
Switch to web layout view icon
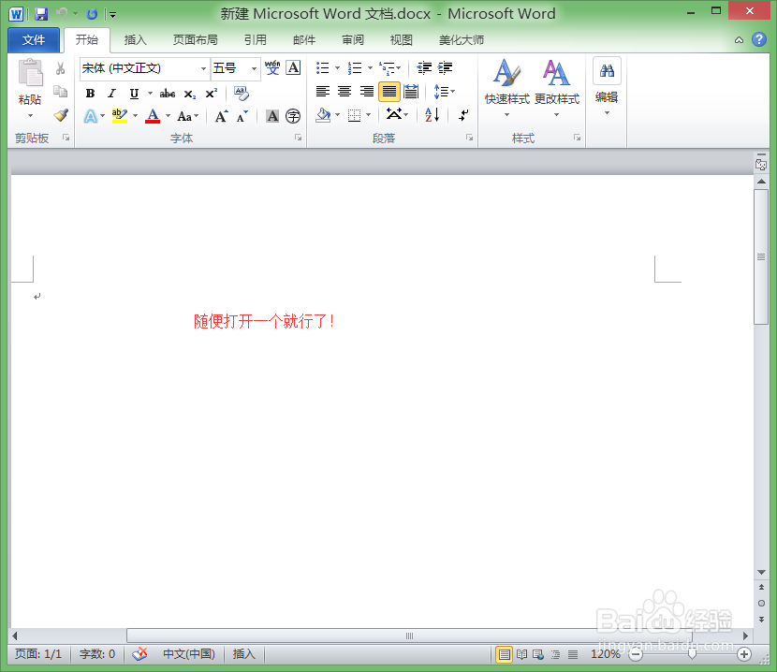tap(538, 654)
